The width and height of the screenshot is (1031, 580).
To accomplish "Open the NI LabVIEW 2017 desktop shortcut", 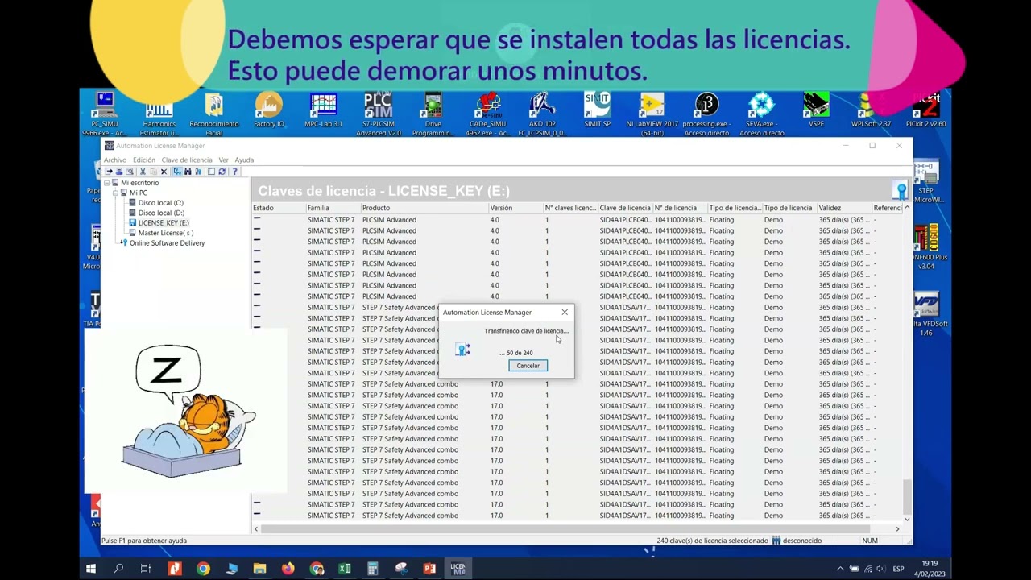I will [652, 114].
